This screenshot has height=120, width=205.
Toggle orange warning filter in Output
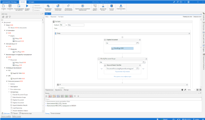pos(55,96)
